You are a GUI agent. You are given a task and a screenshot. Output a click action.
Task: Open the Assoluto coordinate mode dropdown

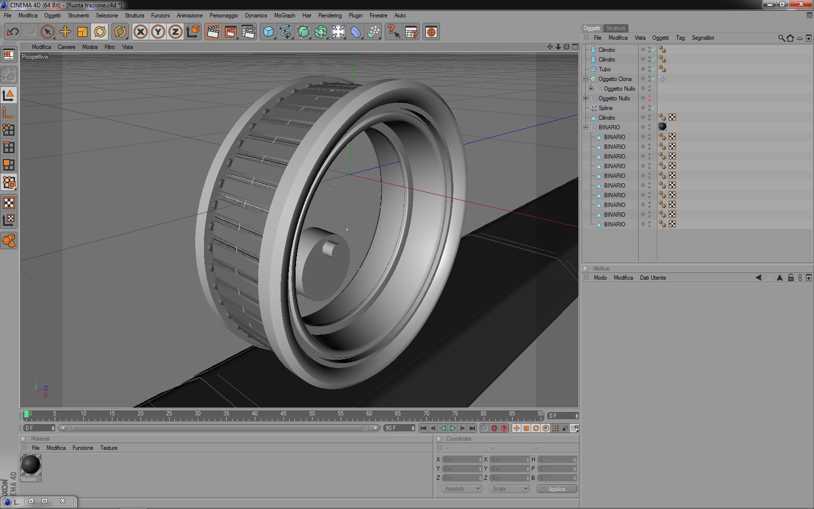pos(462,489)
